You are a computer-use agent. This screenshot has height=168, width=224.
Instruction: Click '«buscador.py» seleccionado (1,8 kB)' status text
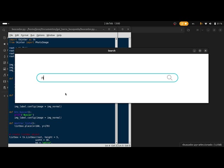202,145
